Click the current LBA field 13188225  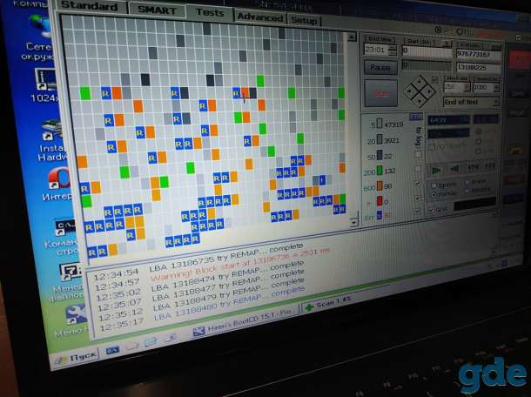point(479,67)
